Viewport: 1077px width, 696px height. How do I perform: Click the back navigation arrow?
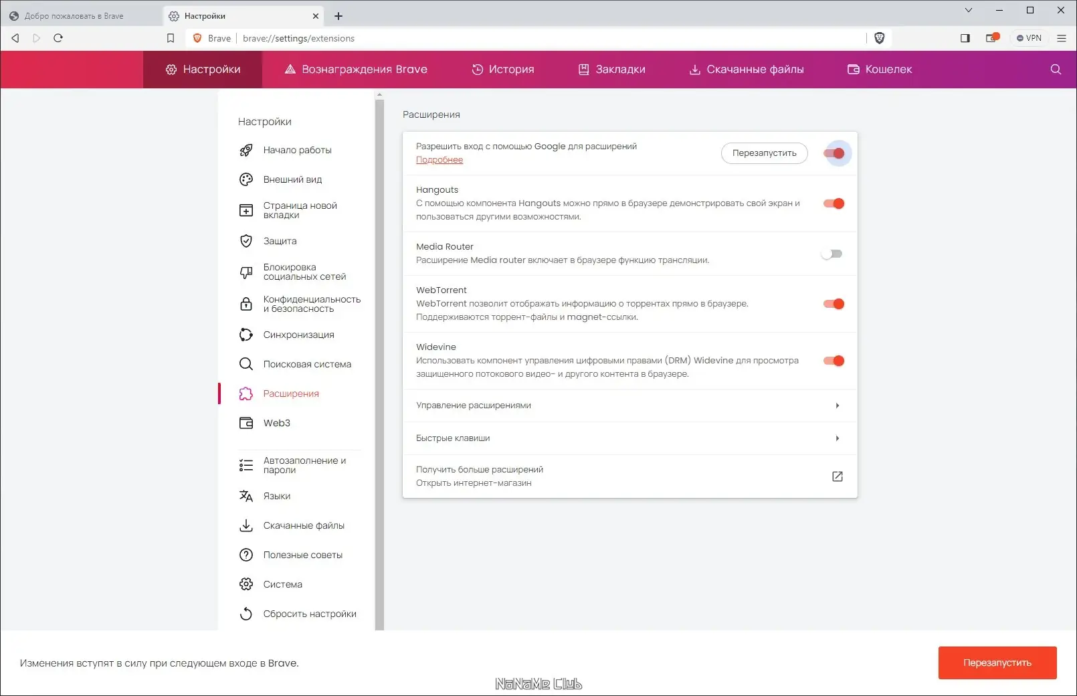click(x=15, y=38)
